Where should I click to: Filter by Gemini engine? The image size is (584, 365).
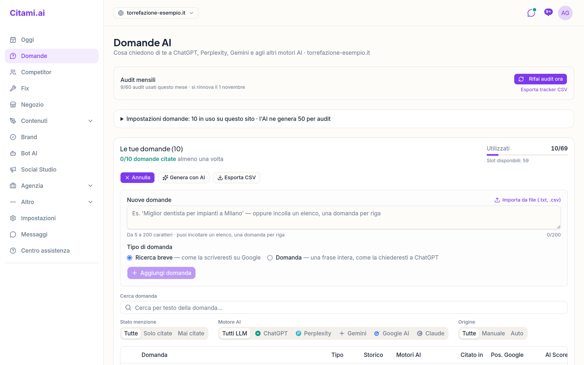[353, 333]
